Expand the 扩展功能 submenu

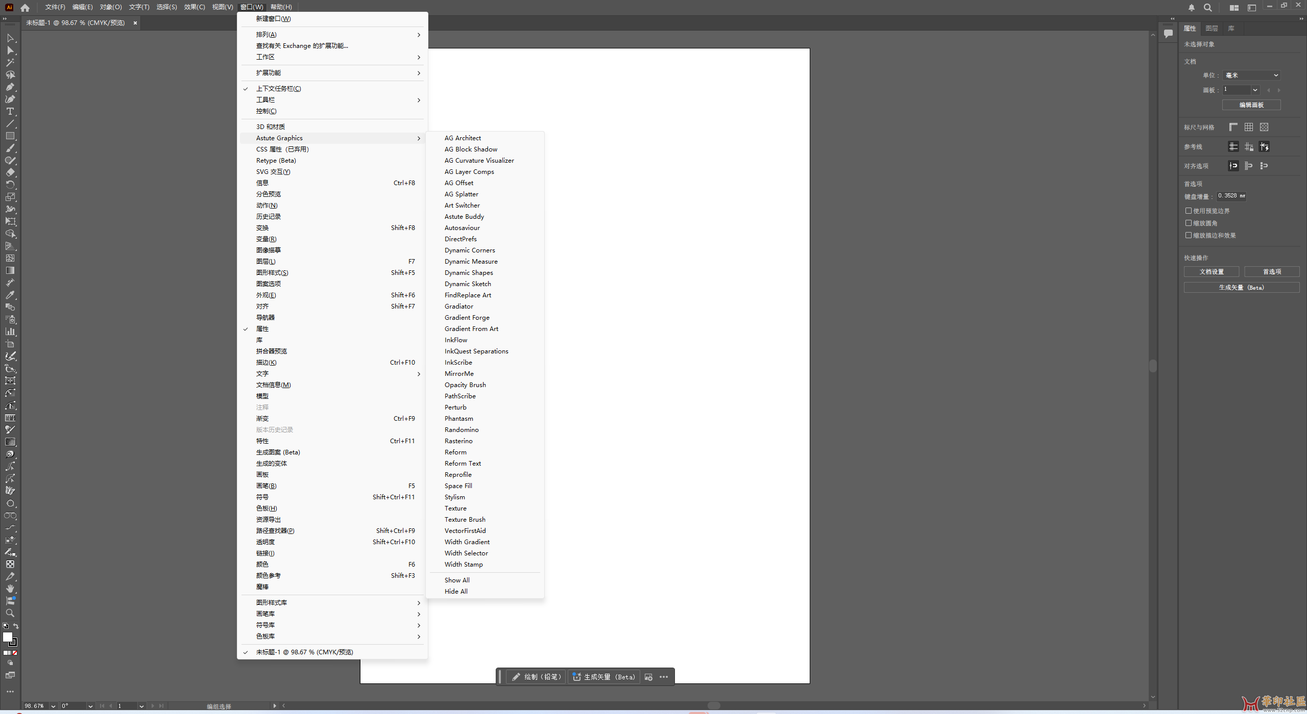[332, 73]
